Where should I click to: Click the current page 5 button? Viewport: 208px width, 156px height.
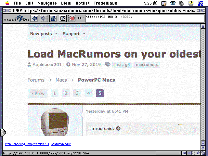(100, 93)
